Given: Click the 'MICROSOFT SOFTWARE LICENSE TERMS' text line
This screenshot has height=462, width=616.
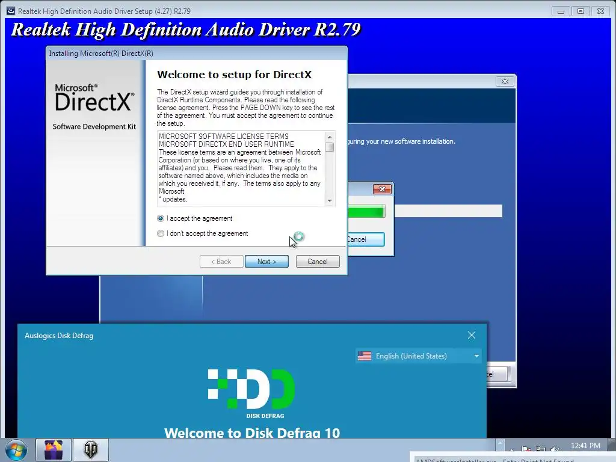Looking at the screenshot, I should (224, 137).
